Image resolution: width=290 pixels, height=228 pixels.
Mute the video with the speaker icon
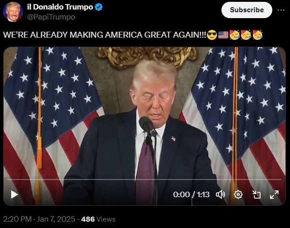pyautogui.click(x=221, y=194)
